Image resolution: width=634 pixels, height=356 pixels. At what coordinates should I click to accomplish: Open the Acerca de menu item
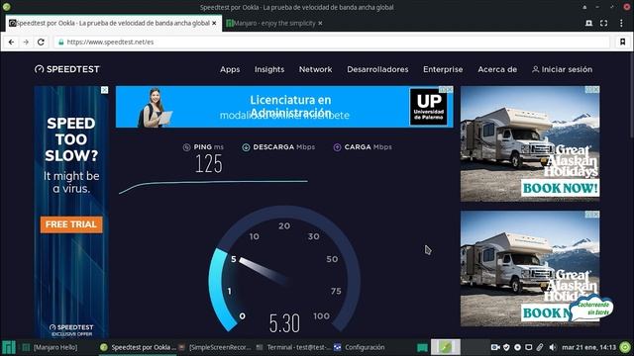coord(497,69)
